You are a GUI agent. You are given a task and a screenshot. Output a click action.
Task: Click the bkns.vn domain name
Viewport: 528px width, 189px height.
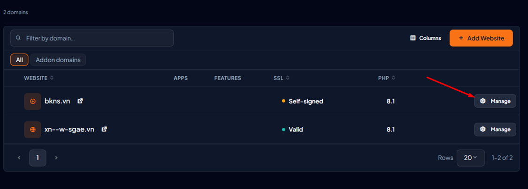point(57,101)
